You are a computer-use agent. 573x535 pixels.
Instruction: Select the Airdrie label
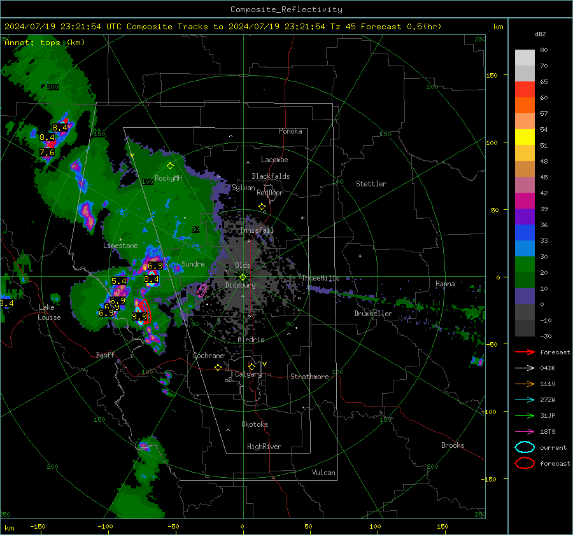click(x=251, y=340)
